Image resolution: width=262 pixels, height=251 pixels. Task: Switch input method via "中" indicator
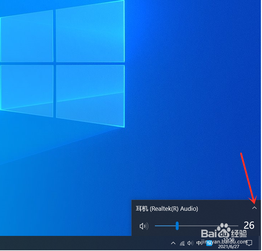pos(199,244)
